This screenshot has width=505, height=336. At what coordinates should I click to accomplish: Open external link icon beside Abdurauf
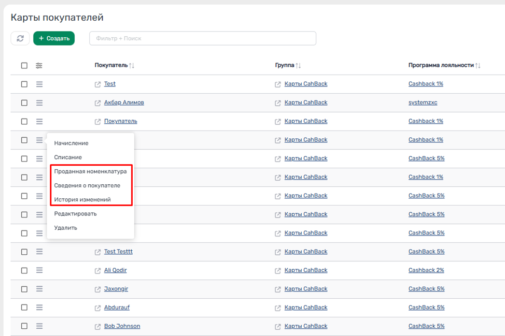point(97,308)
